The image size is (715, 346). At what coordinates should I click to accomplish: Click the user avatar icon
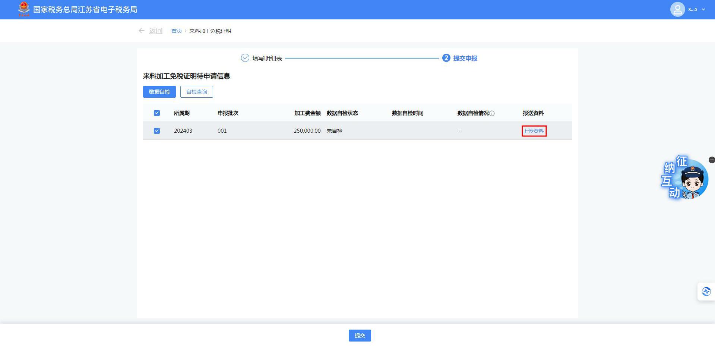(x=677, y=9)
